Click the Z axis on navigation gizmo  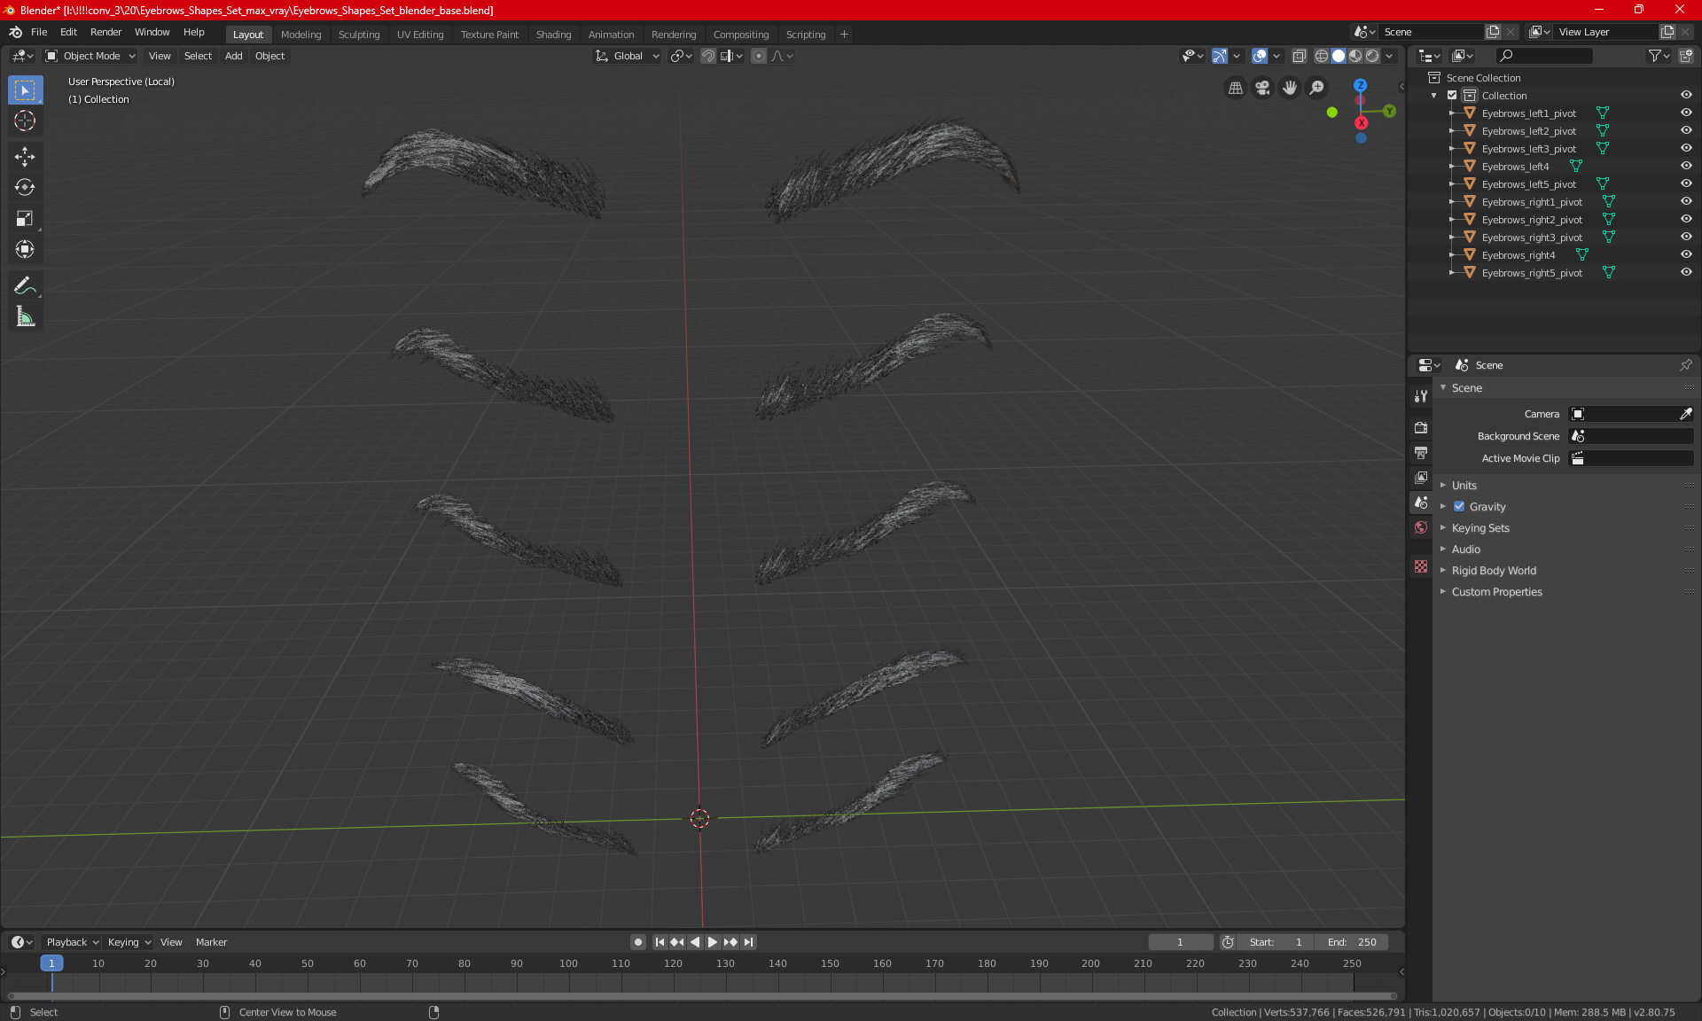coord(1360,85)
